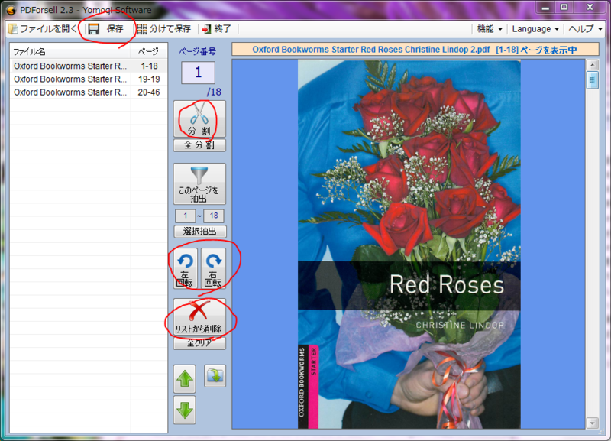Click 分けて保存 split-save button

tap(164, 29)
